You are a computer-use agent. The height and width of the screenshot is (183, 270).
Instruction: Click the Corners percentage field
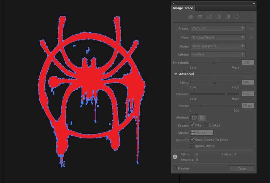(x=248, y=94)
